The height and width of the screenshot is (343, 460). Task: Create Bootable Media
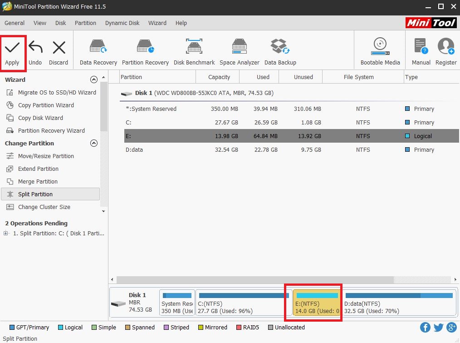380,51
